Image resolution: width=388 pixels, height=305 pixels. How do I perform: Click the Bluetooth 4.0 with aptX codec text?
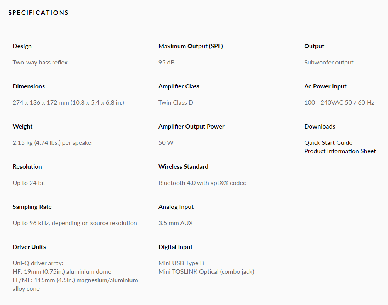click(x=202, y=183)
